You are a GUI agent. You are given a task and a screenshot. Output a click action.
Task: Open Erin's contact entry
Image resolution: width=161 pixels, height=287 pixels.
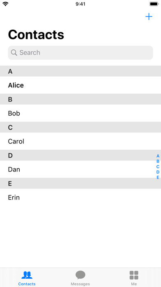pyautogui.click(x=80, y=197)
